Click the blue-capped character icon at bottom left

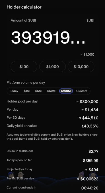pos(11,175)
